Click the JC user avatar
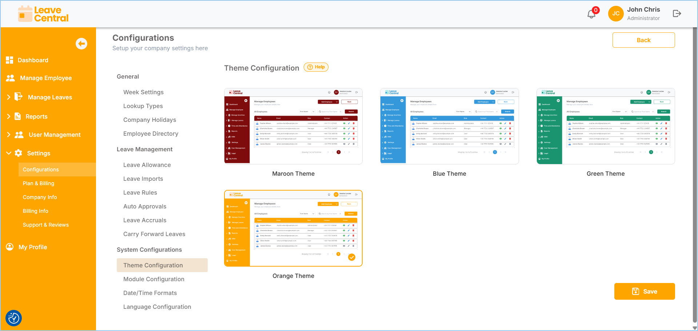698x331 pixels. [x=616, y=14]
